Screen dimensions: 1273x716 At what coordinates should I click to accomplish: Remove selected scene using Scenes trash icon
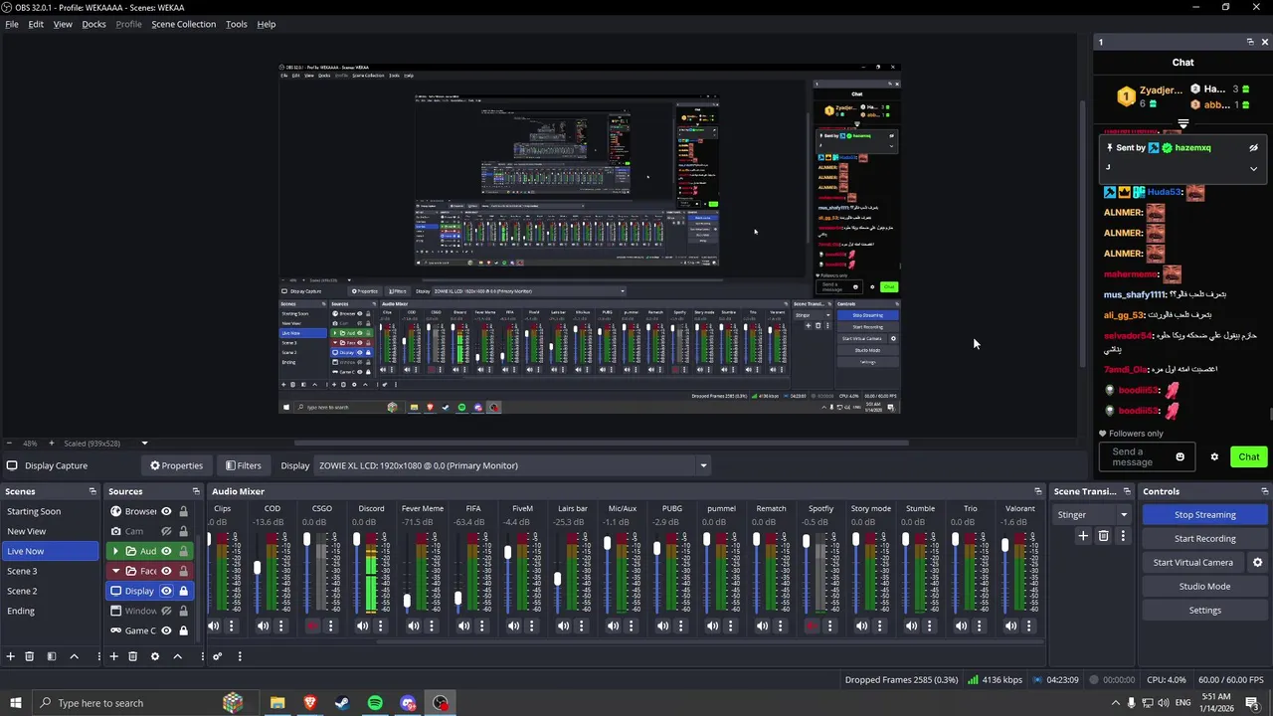(30, 656)
